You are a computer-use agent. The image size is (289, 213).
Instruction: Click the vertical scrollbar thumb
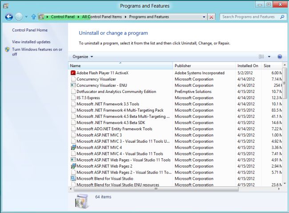[285, 83]
